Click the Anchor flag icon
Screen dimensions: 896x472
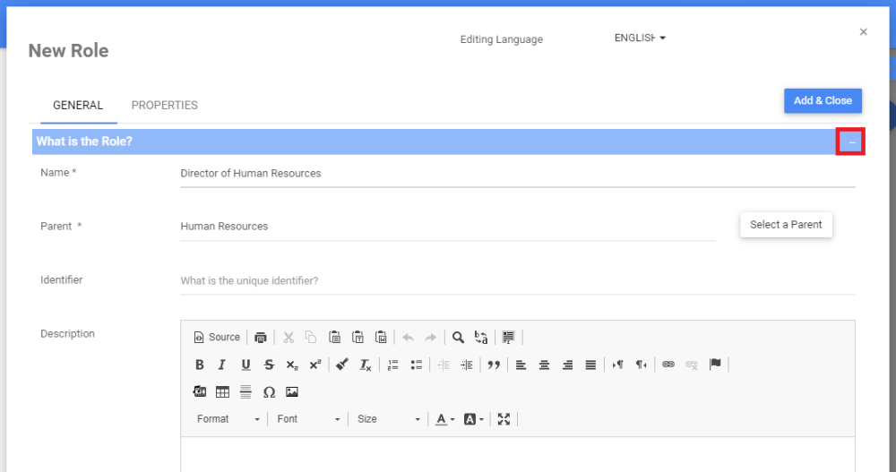tap(715, 365)
